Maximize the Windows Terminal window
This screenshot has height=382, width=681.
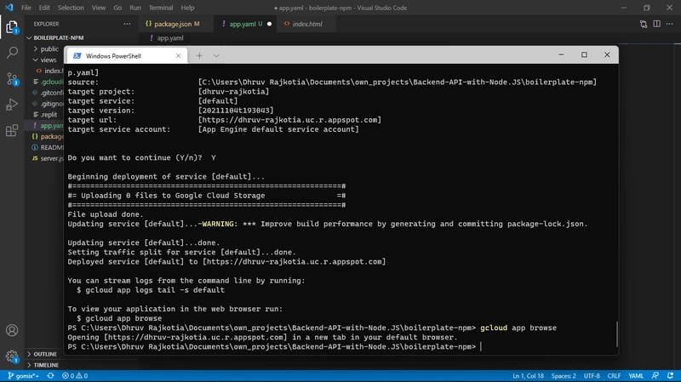click(x=584, y=54)
